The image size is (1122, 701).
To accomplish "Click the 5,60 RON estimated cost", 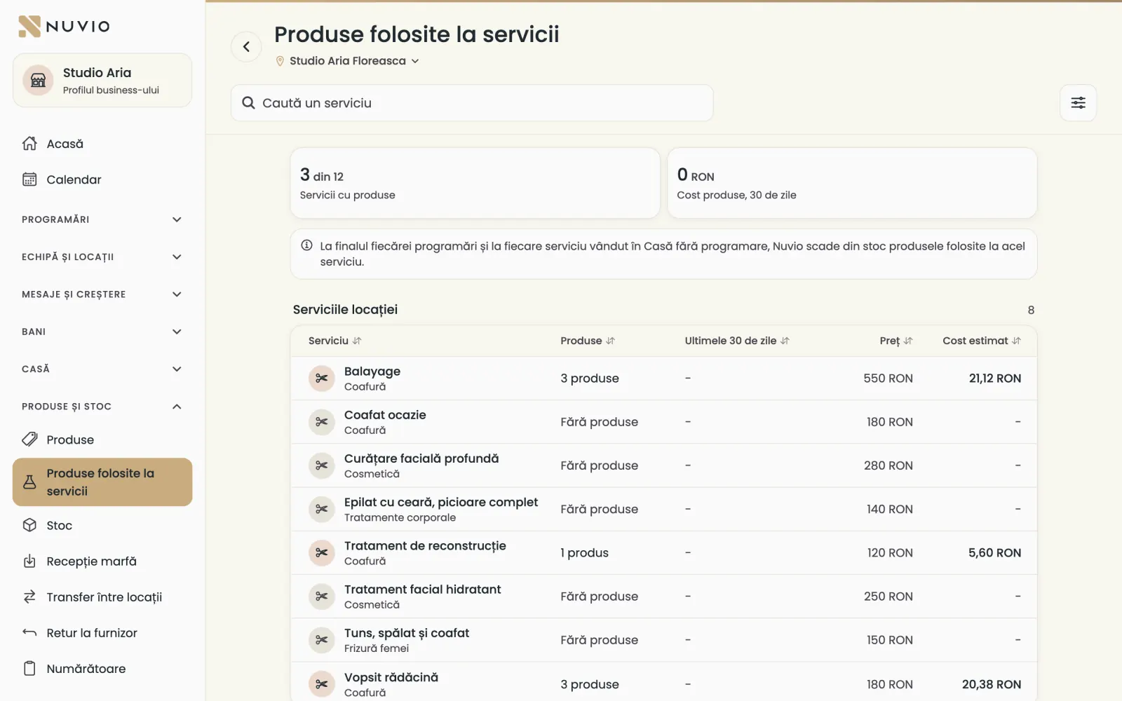I will pyautogui.click(x=995, y=553).
